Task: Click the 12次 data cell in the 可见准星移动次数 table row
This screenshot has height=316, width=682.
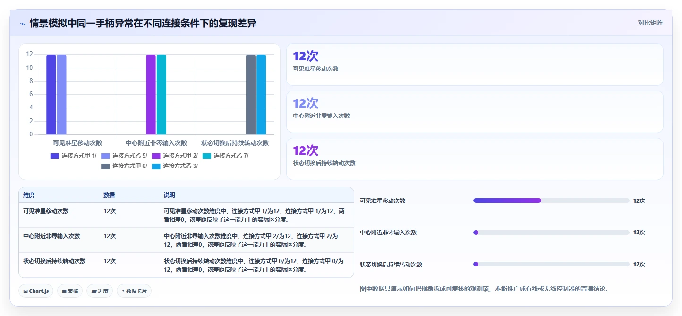Action: tap(110, 211)
